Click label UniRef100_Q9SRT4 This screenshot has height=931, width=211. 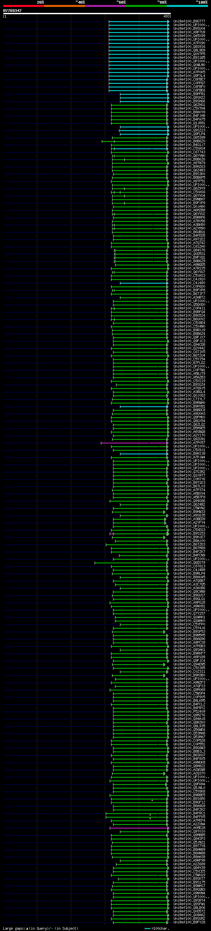click(x=189, y=900)
